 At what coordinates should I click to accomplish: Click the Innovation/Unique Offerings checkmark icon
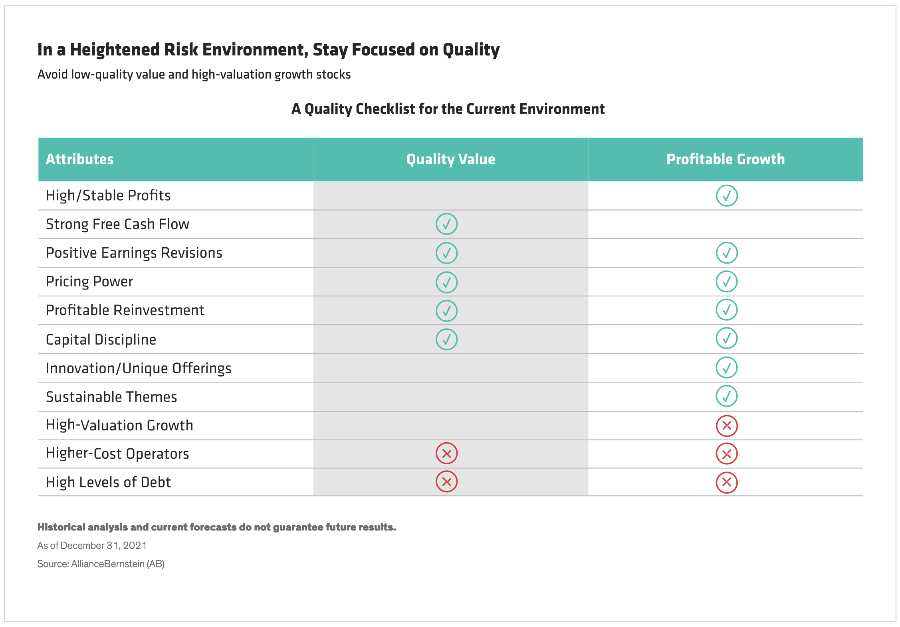tap(726, 367)
